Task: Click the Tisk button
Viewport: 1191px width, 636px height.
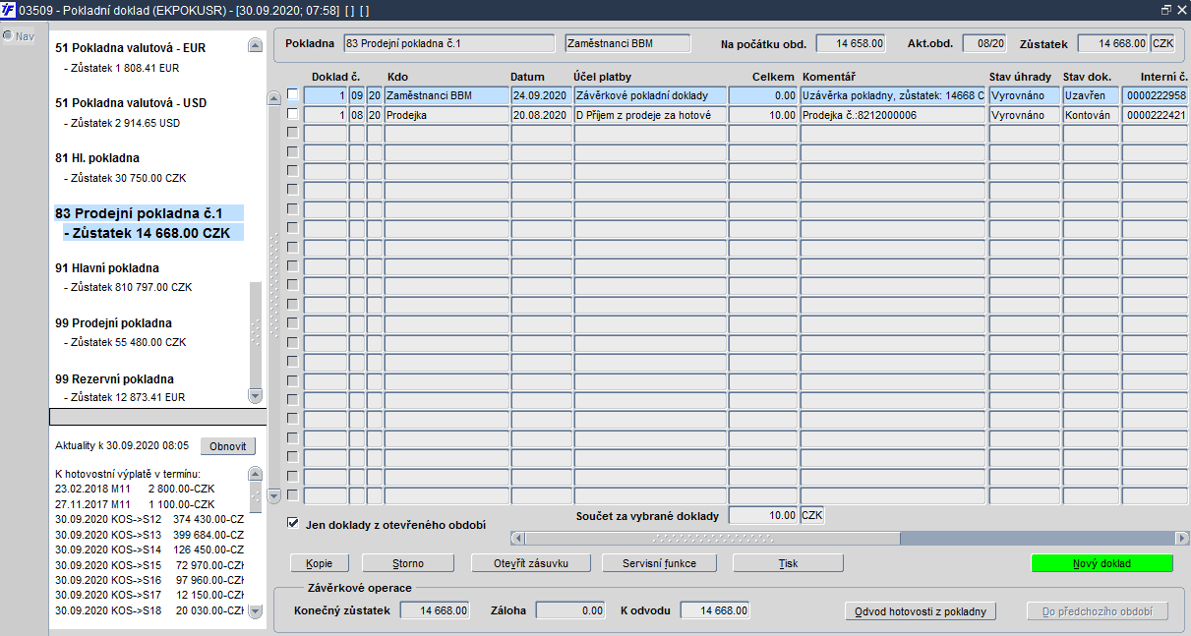Action: [789, 563]
